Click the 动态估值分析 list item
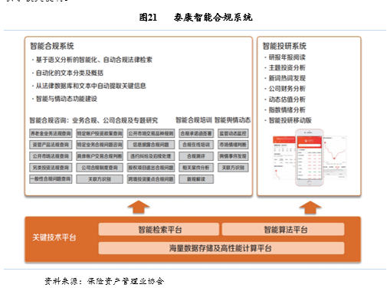 click(x=285, y=100)
